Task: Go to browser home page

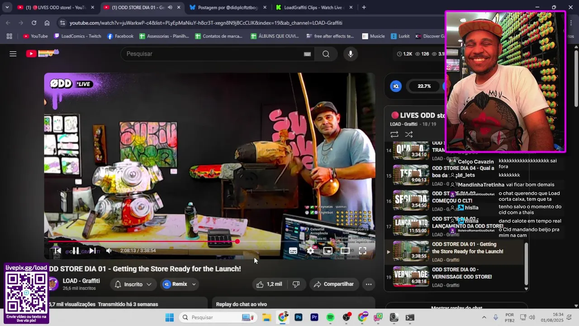Action: pos(47,23)
